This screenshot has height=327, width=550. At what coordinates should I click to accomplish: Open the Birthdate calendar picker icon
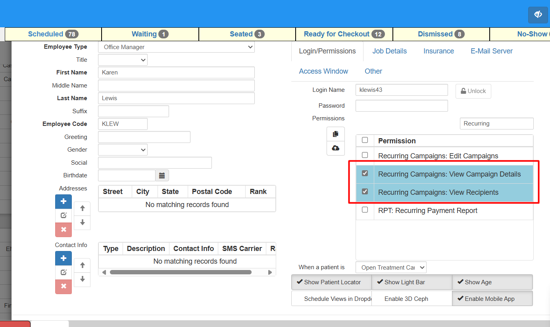162,175
